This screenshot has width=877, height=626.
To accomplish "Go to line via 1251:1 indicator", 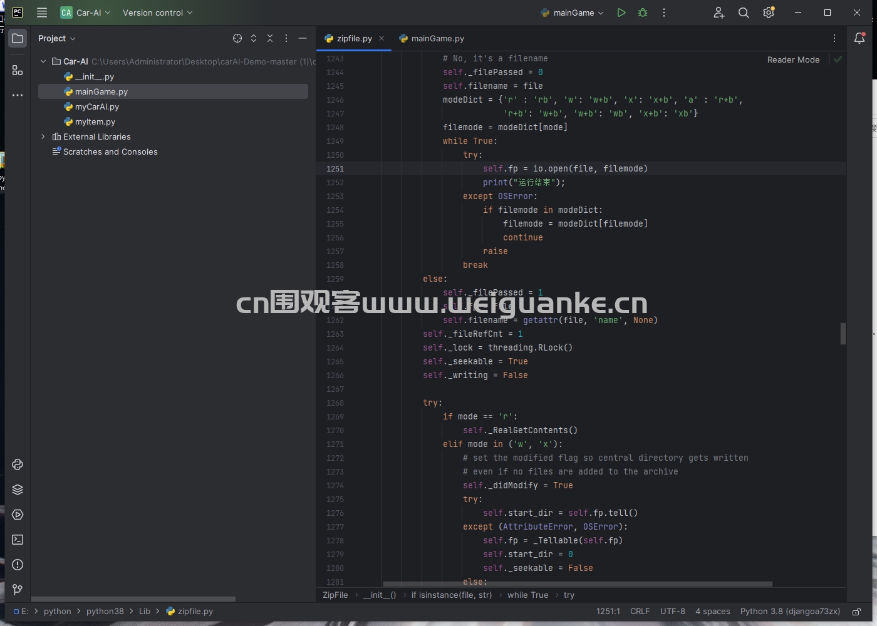I will point(608,611).
